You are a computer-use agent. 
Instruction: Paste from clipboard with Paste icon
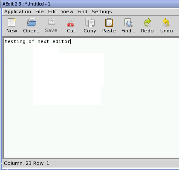click(109, 23)
